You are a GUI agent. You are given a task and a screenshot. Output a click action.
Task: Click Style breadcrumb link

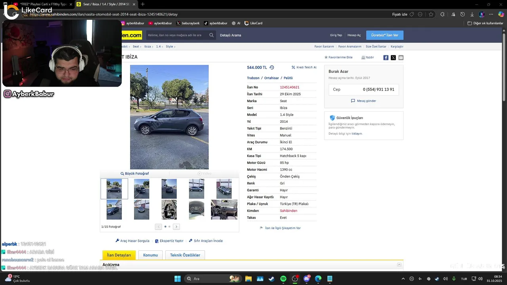170,47
